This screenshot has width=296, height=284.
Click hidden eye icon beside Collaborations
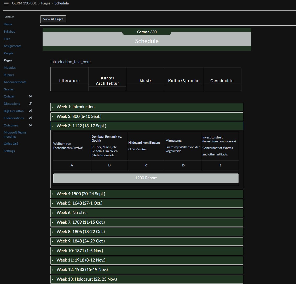pyautogui.click(x=30, y=118)
